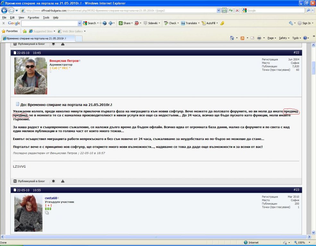Screen dimensions: 316x246
Task: Click the Read Mail icon in command bar
Action: [252, 38]
